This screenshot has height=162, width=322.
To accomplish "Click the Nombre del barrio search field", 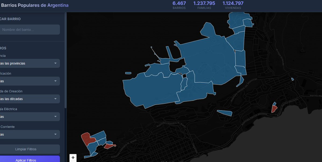I will [30, 30].
